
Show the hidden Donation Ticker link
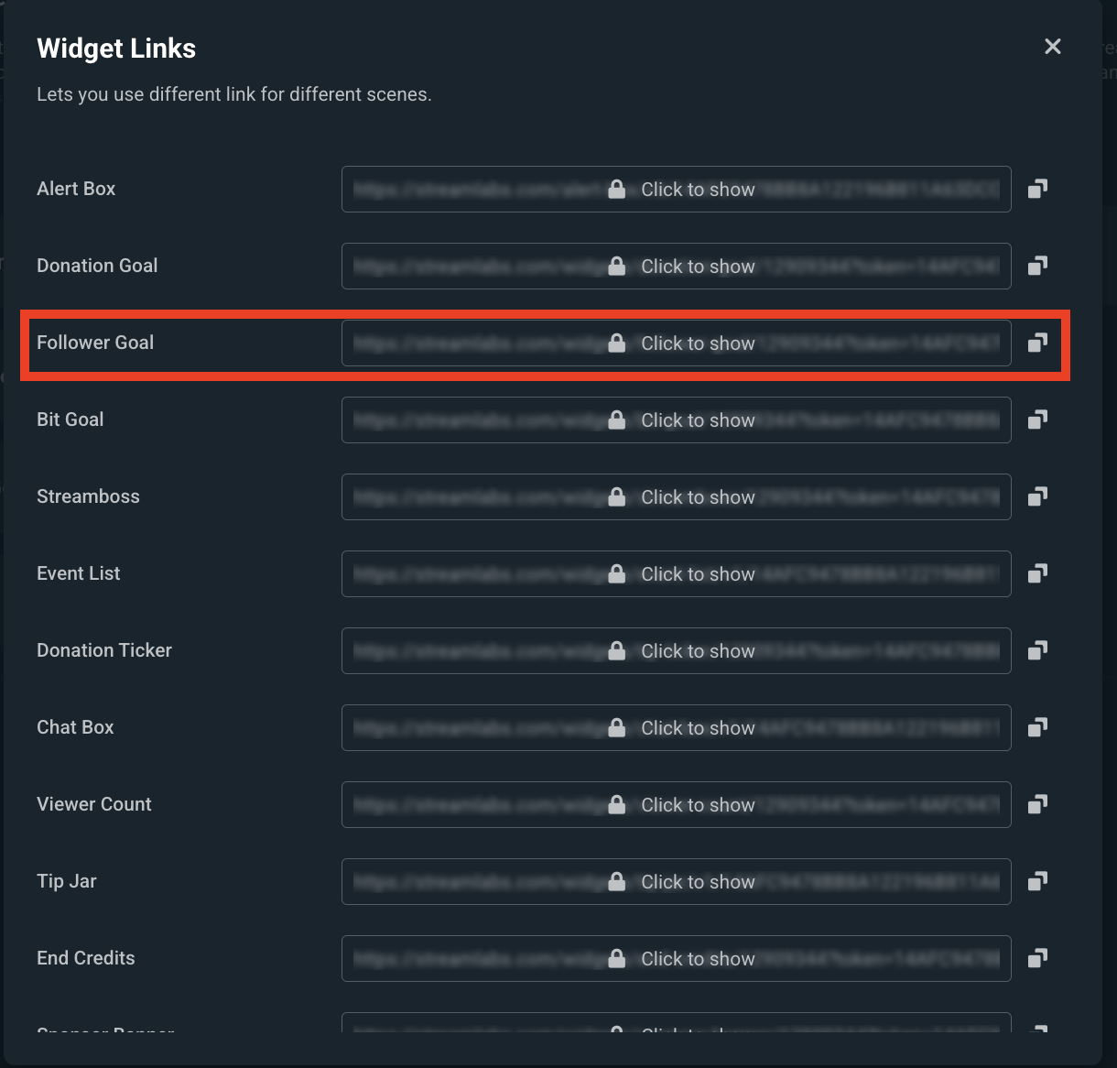coord(697,650)
